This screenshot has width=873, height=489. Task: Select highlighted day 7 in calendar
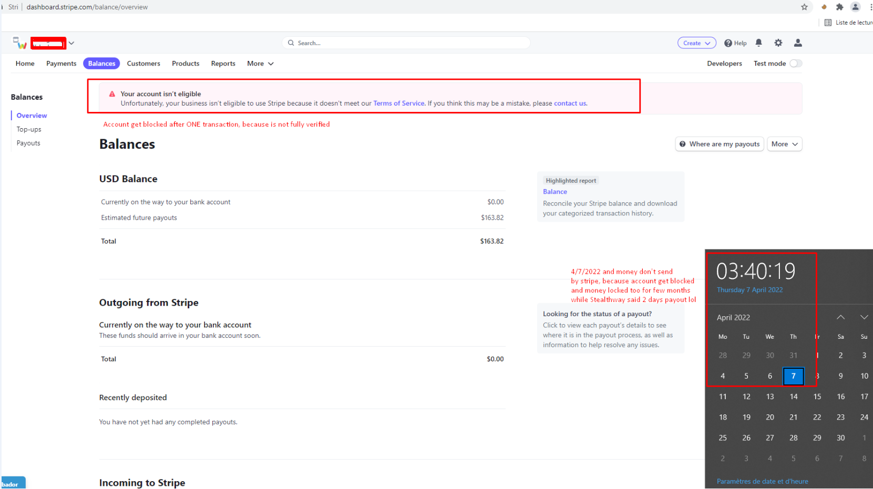tap(793, 376)
